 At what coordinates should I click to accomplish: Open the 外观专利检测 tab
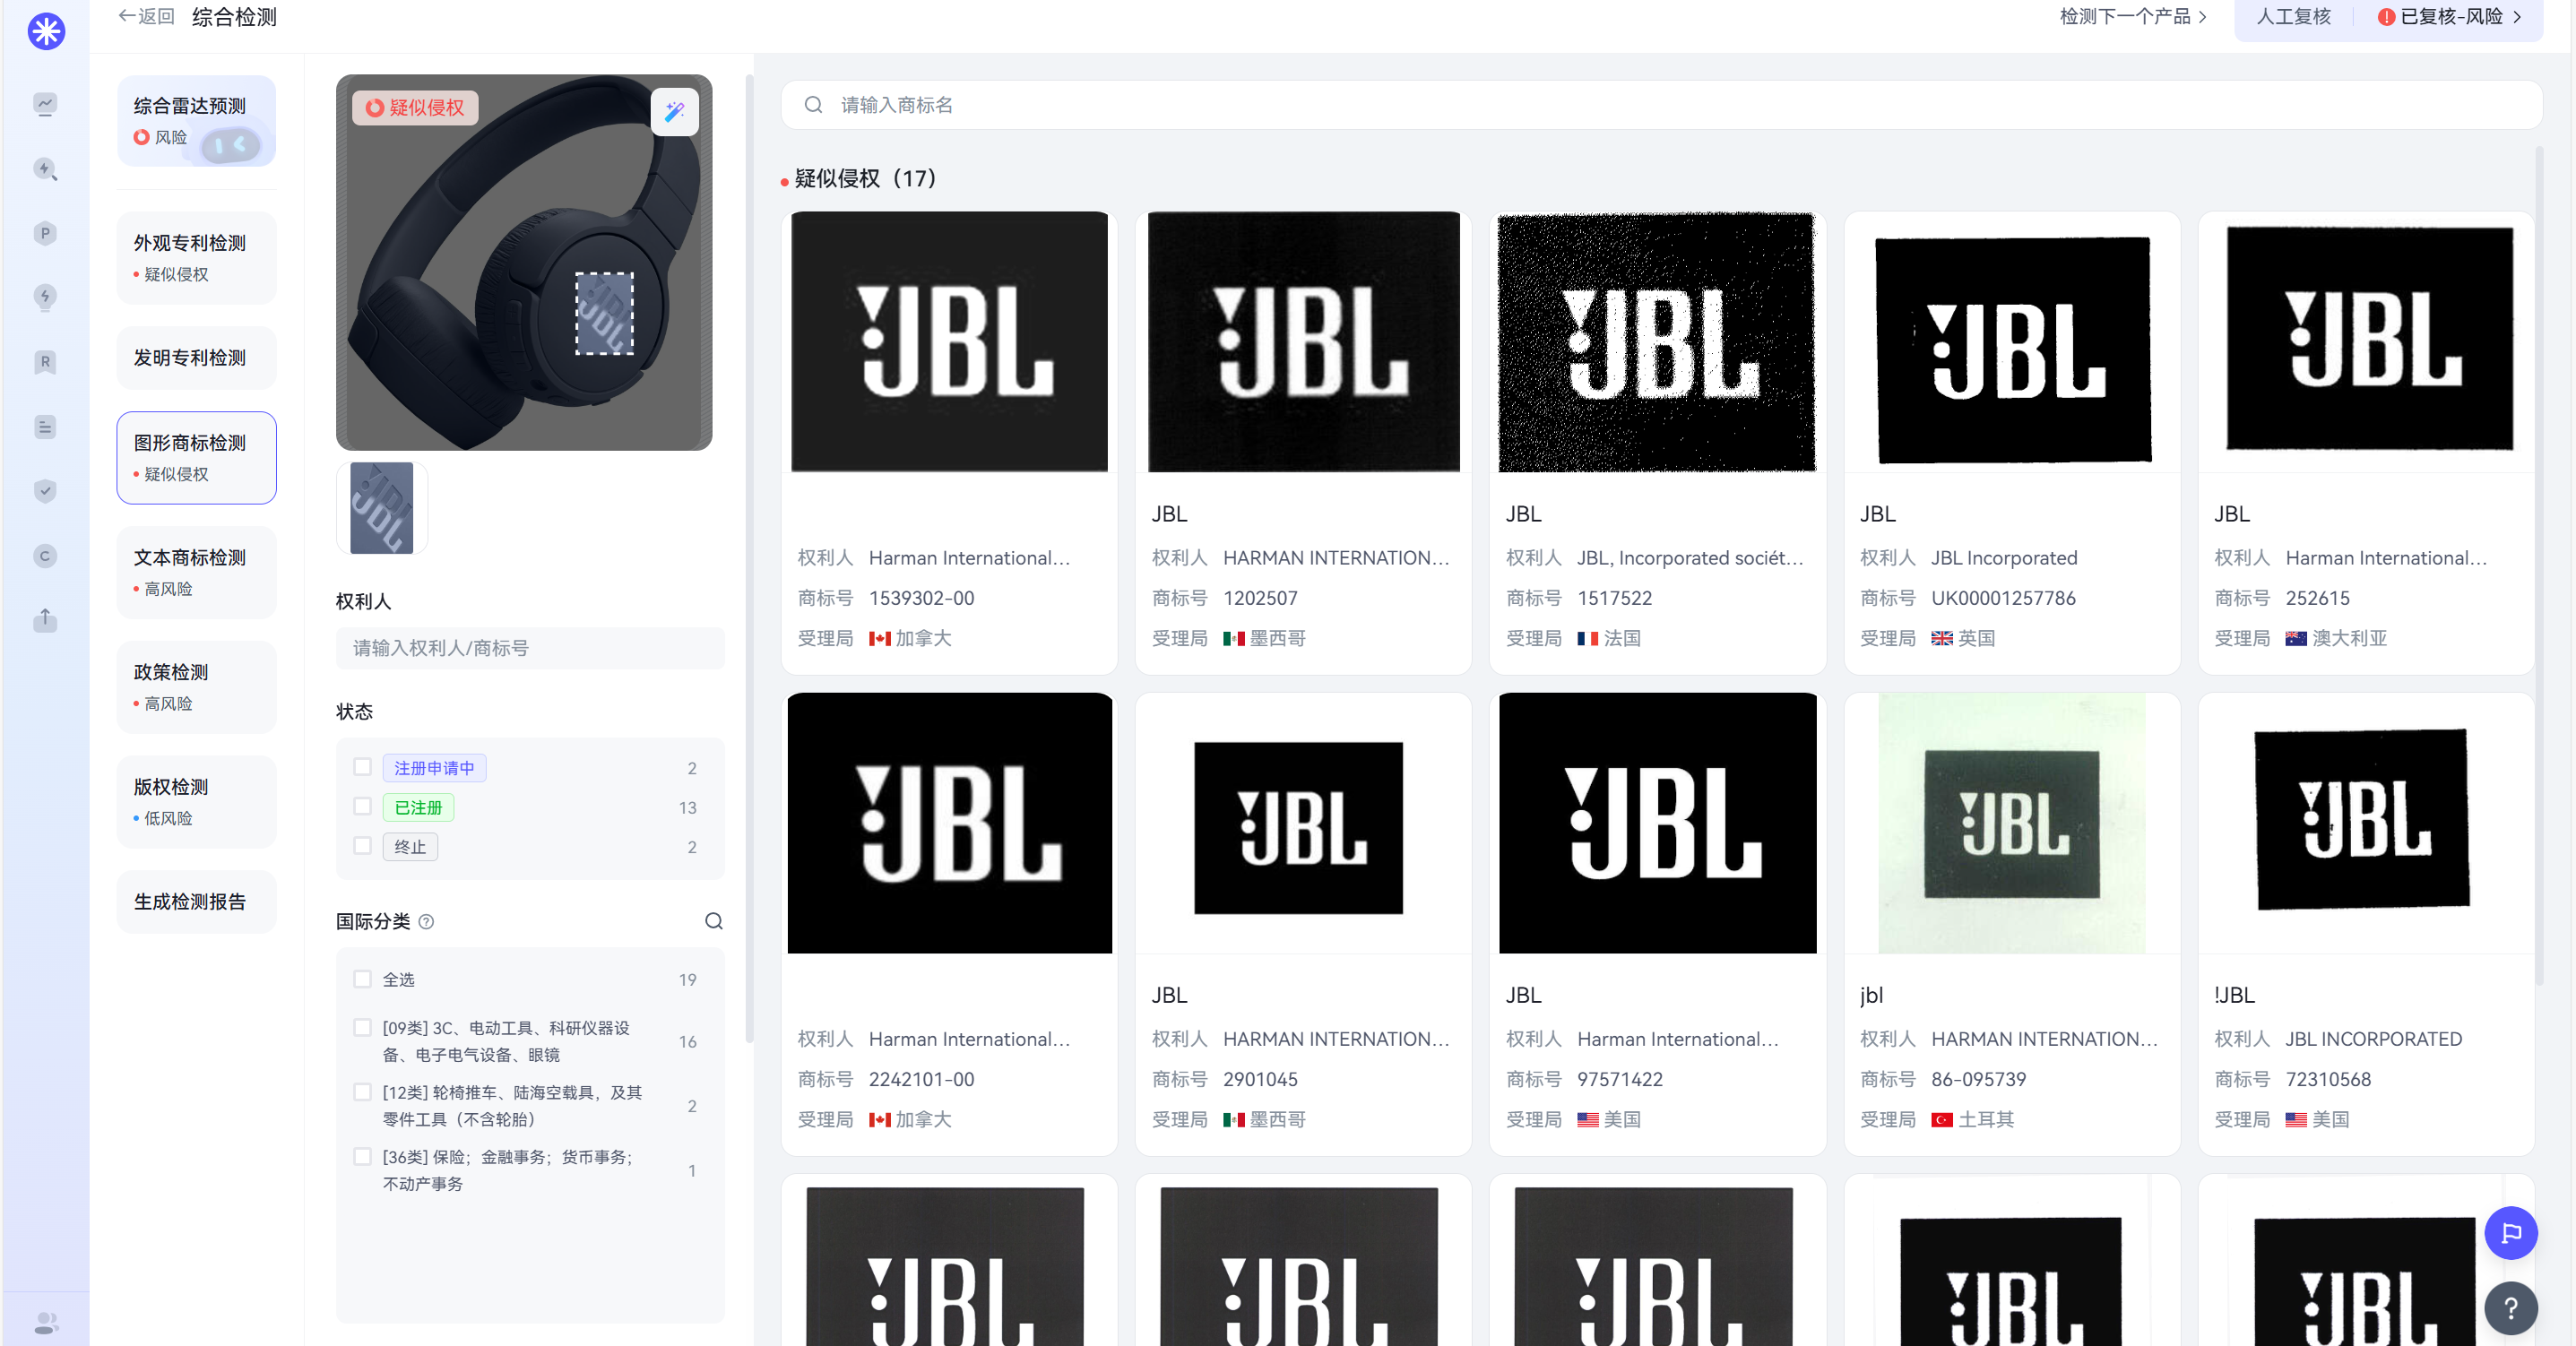196,257
